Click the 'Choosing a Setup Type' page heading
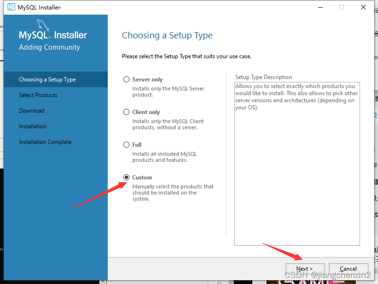378x284 pixels. pyautogui.click(x=167, y=35)
